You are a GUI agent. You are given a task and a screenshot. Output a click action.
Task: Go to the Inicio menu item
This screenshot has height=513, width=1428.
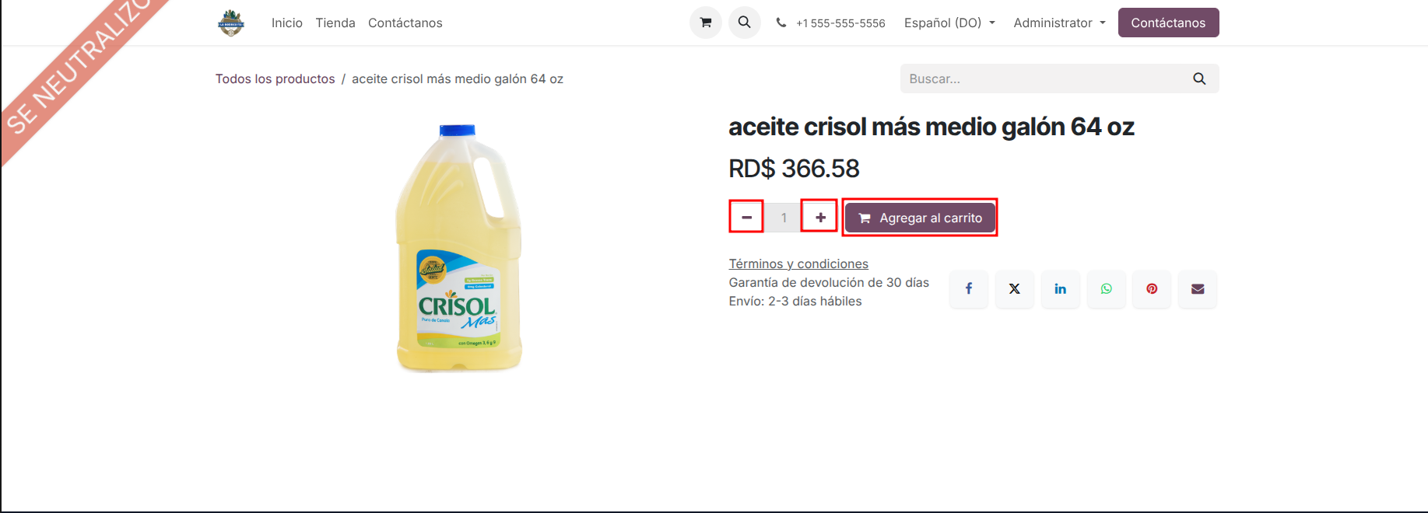click(287, 23)
